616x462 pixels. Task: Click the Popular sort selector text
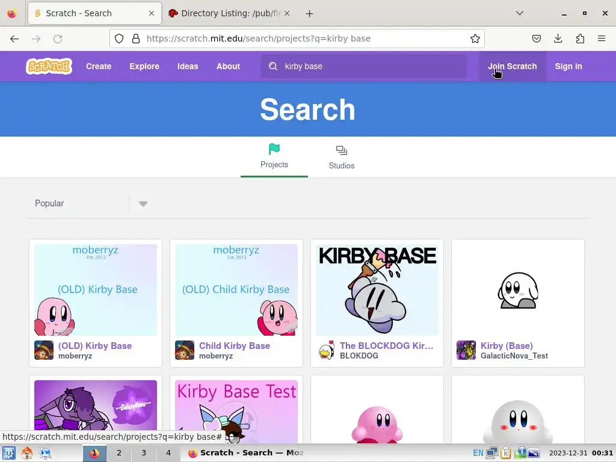point(49,203)
